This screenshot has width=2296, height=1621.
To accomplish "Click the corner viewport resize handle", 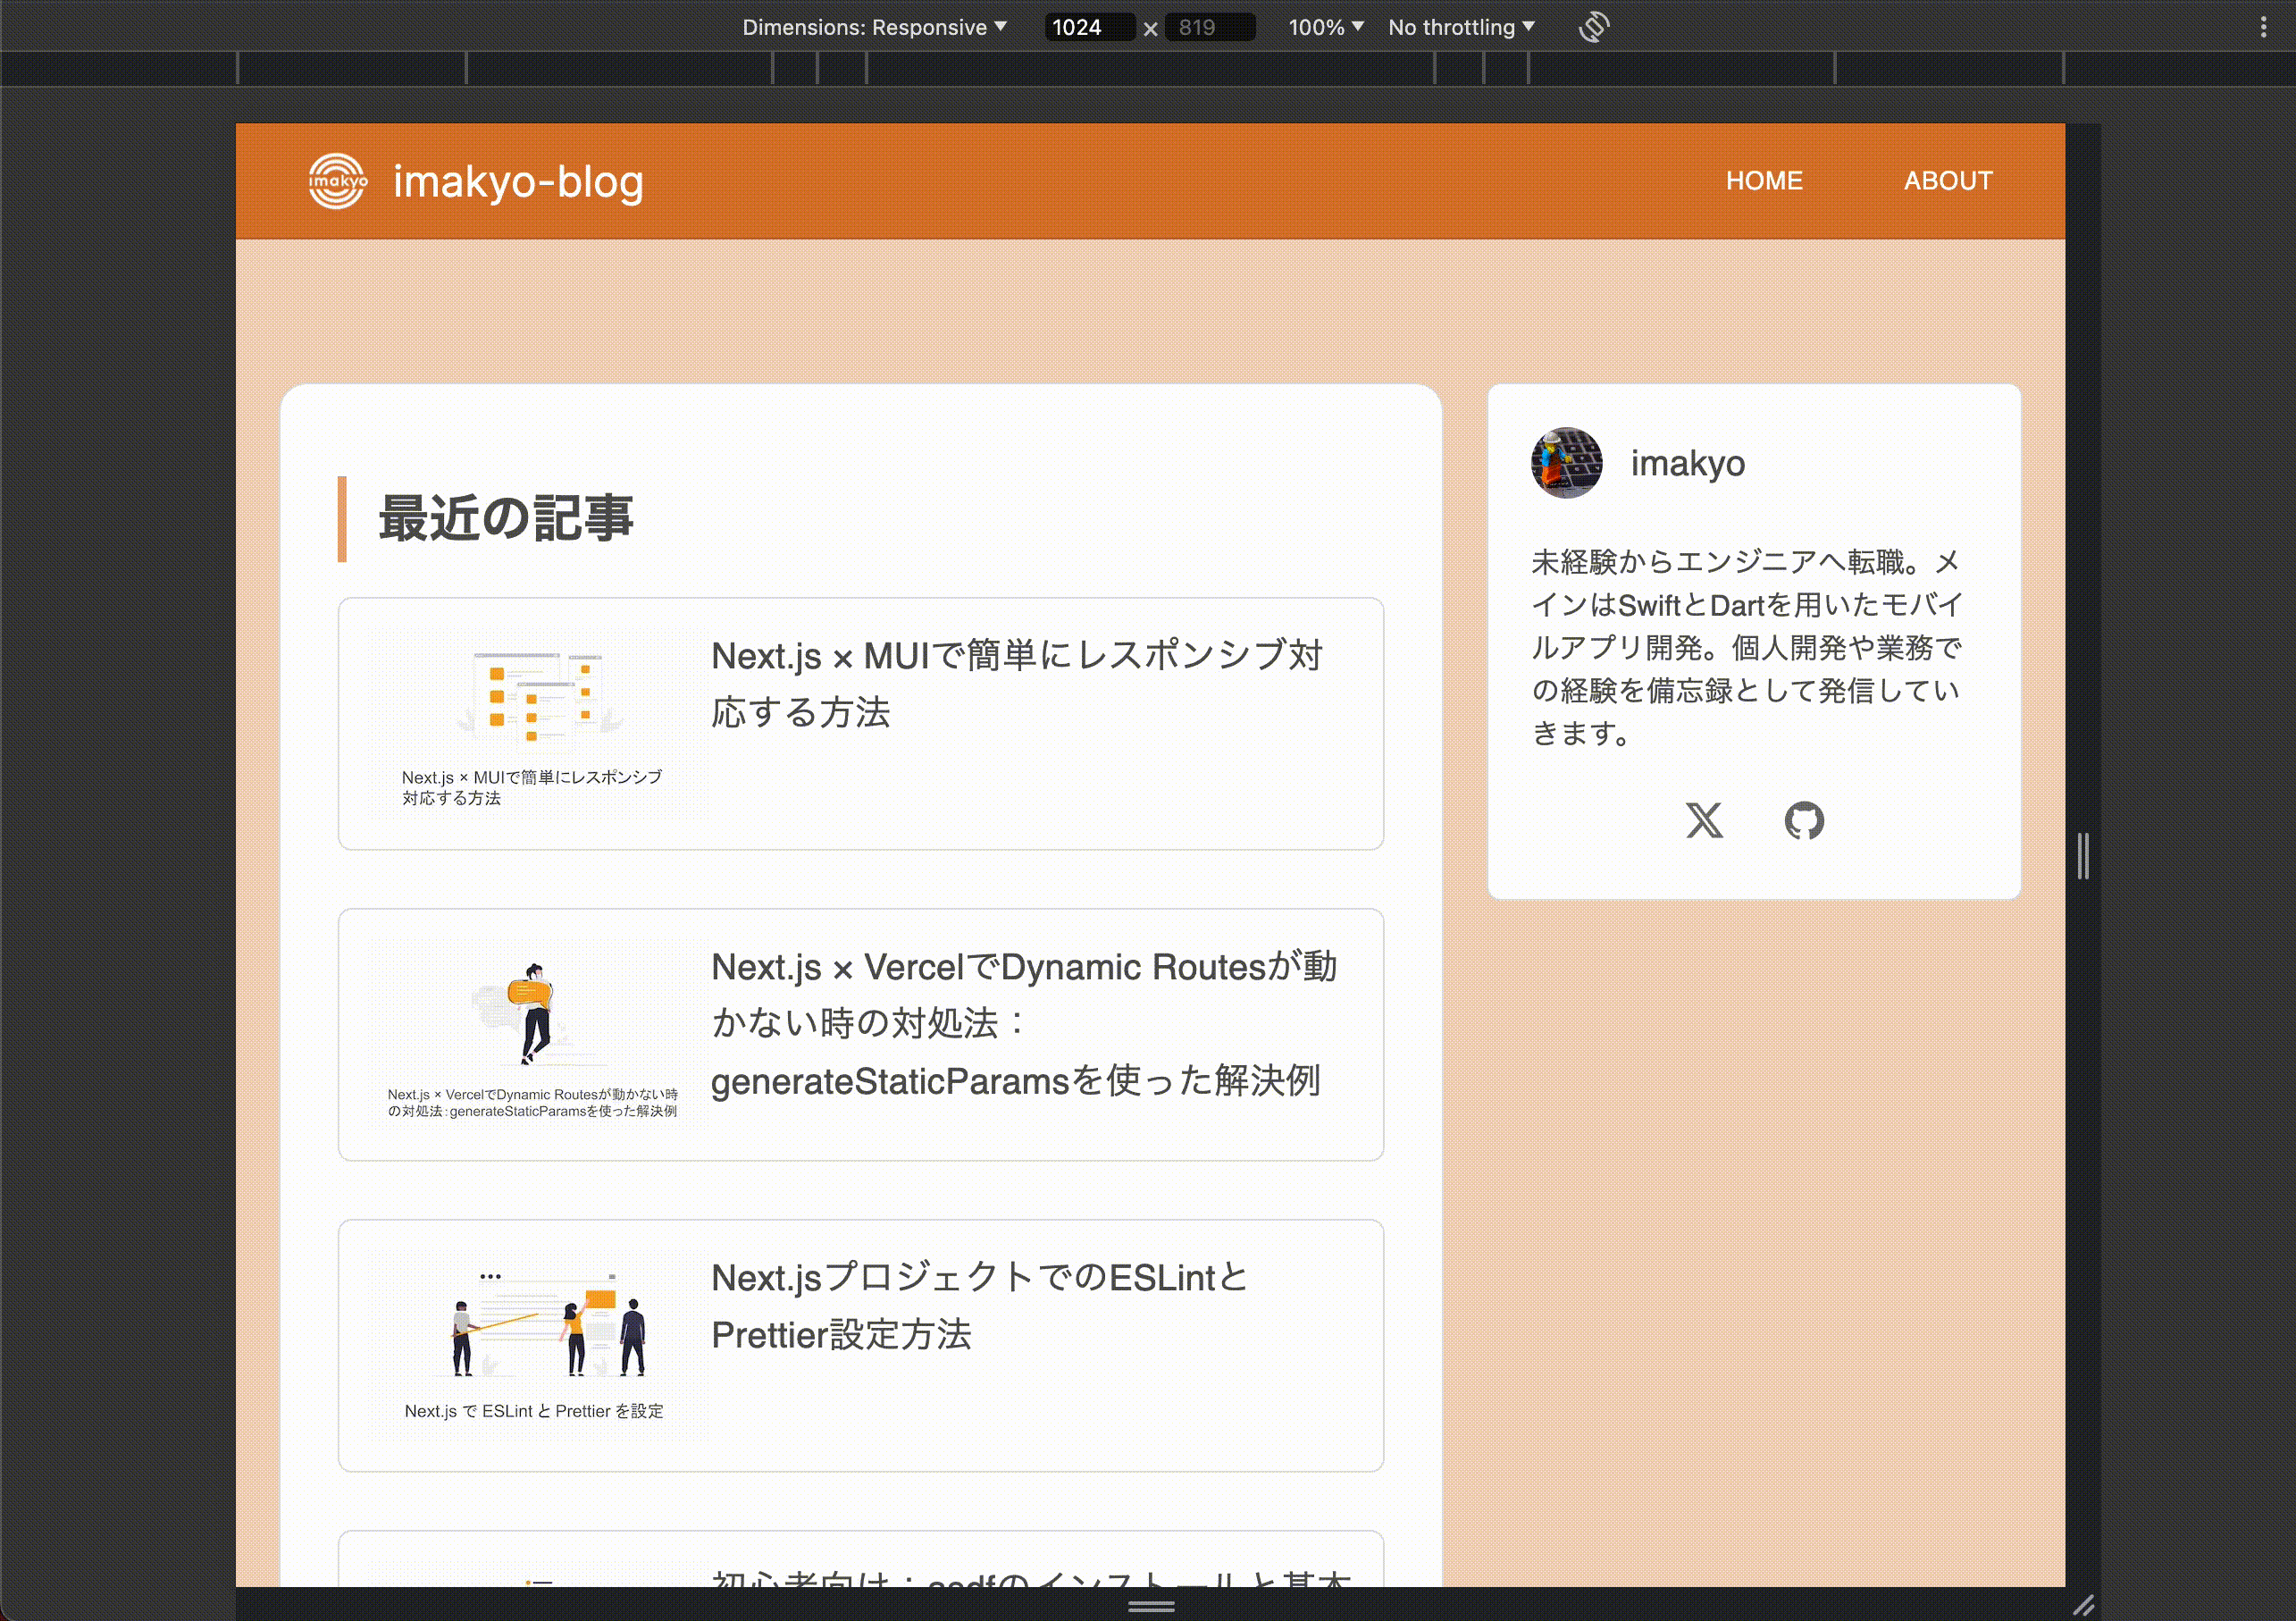I will coord(2083,1605).
